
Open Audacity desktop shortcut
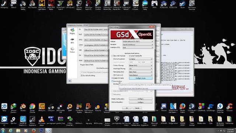[x=98, y=107]
